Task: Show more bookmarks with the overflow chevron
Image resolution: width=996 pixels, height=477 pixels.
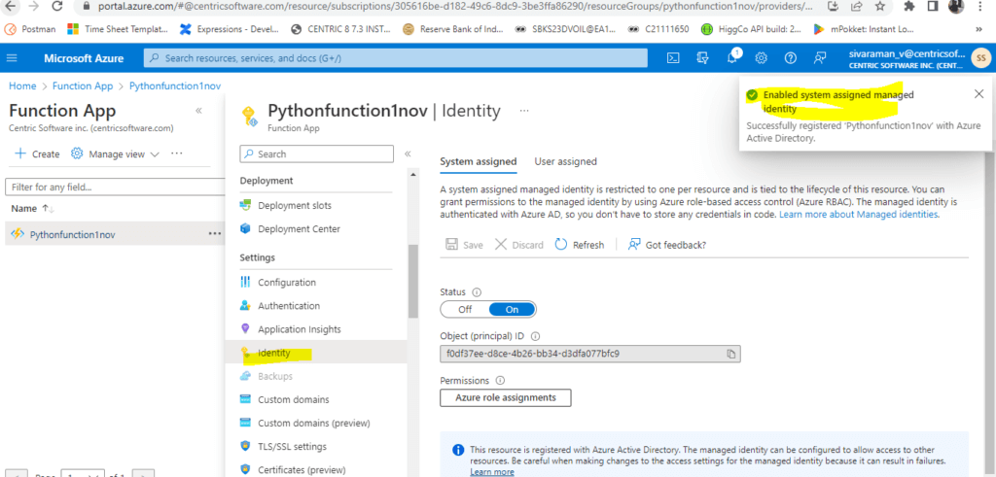Action: tap(978, 29)
